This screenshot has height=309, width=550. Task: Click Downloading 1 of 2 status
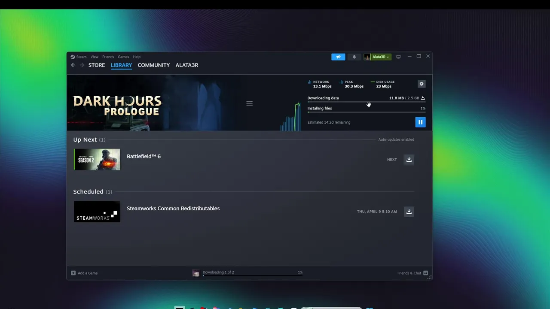pos(218,272)
